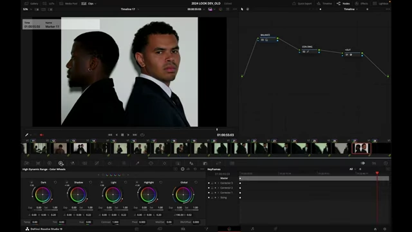
Task: Open the Tracker palette
Action: pos(165,163)
